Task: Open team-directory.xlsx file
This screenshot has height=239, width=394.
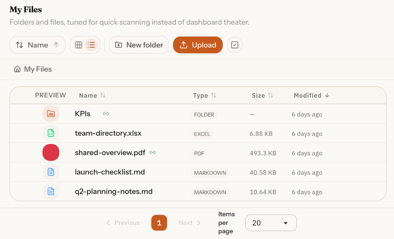Action: pos(108,133)
